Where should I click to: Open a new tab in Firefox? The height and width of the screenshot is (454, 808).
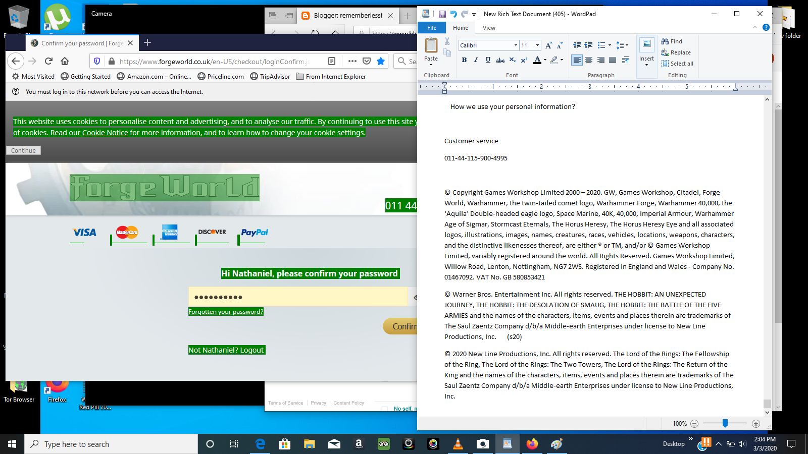pos(147,43)
